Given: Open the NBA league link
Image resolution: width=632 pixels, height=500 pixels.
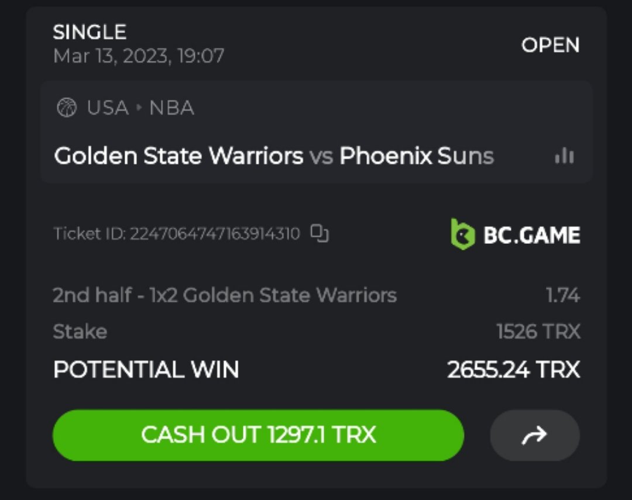Looking at the screenshot, I should [171, 108].
